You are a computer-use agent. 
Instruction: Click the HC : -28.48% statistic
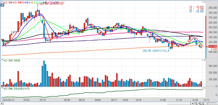196,11
